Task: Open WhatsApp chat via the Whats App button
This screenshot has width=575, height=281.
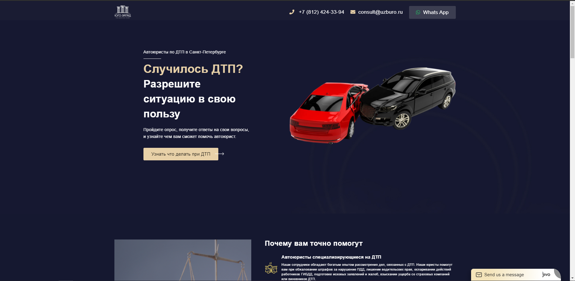Action: click(432, 12)
